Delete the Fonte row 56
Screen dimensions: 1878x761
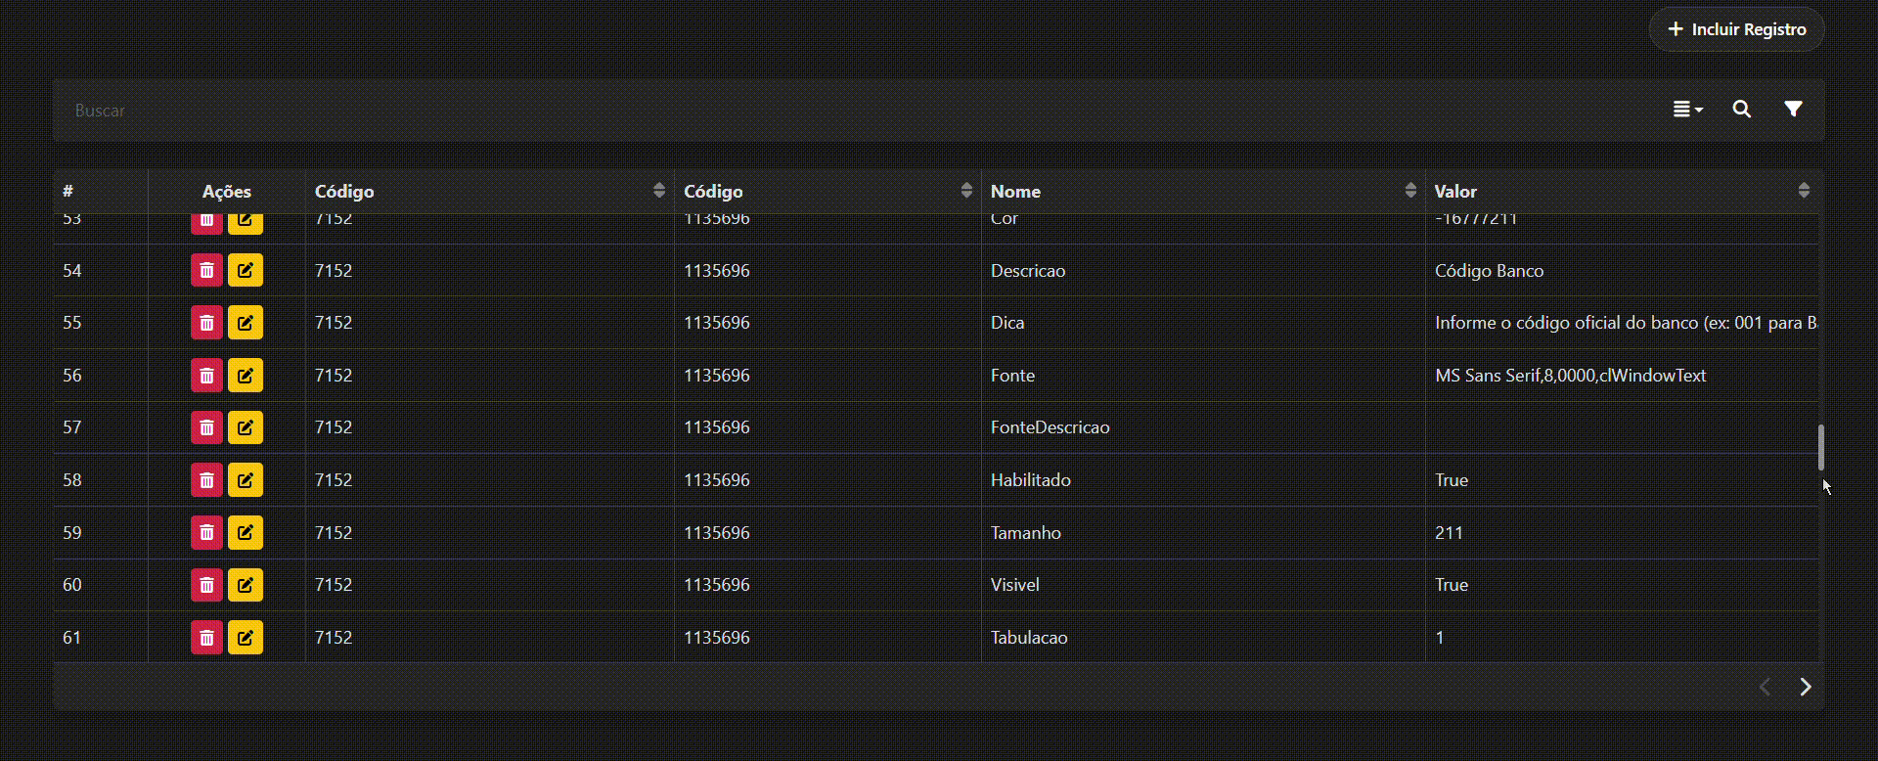pyautogui.click(x=206, y=376)
